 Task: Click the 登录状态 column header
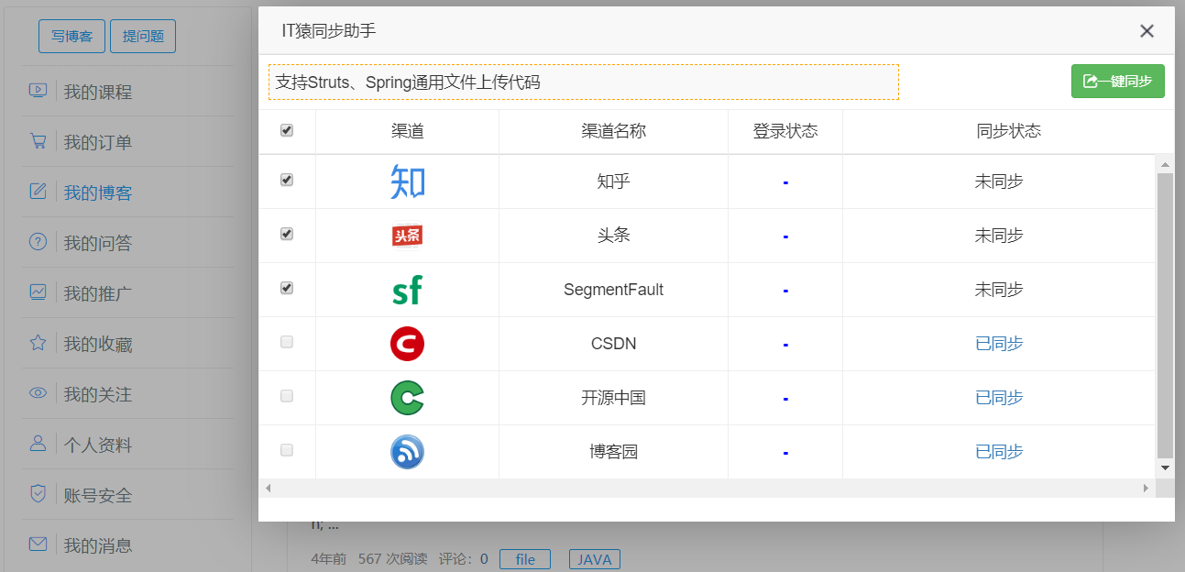click(x=785, y=131)
